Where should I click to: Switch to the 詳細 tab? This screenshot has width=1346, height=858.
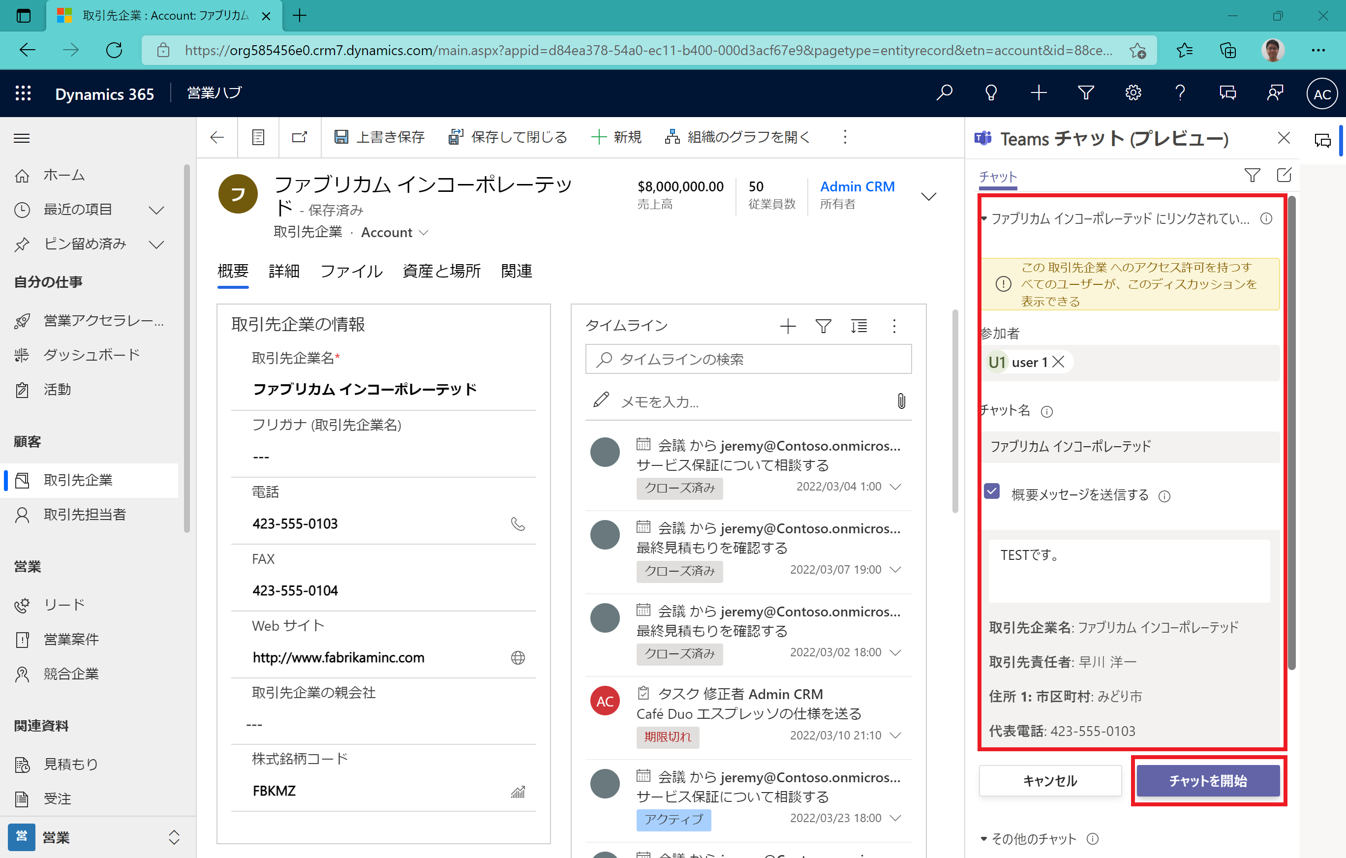[x=284, y=271]
